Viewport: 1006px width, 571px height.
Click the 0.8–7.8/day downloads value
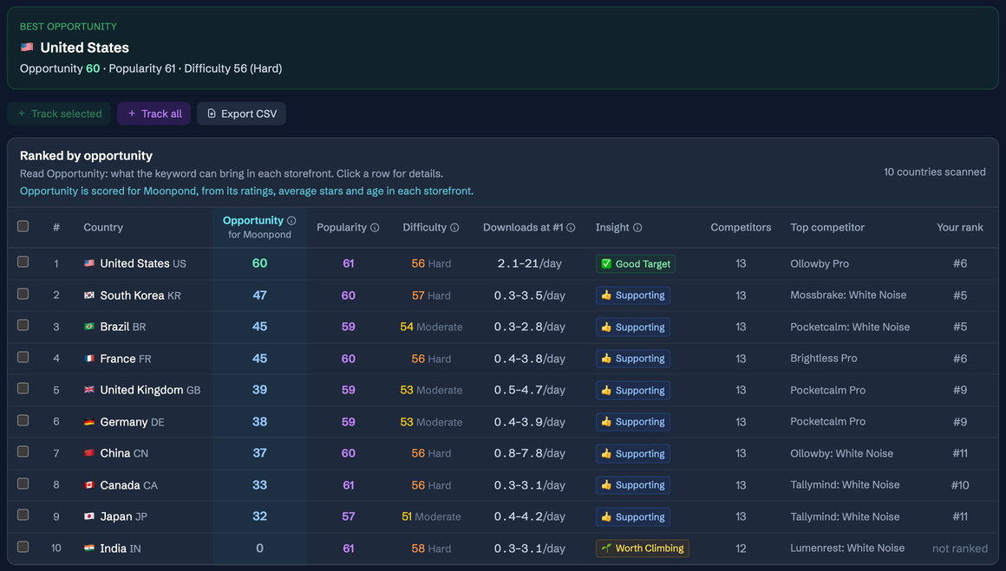pos(529,453)
